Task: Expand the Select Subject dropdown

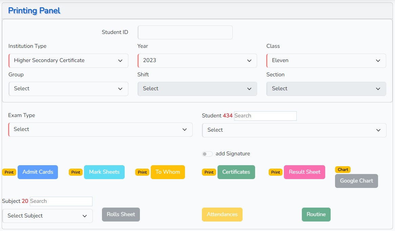Action: point(47,216)
